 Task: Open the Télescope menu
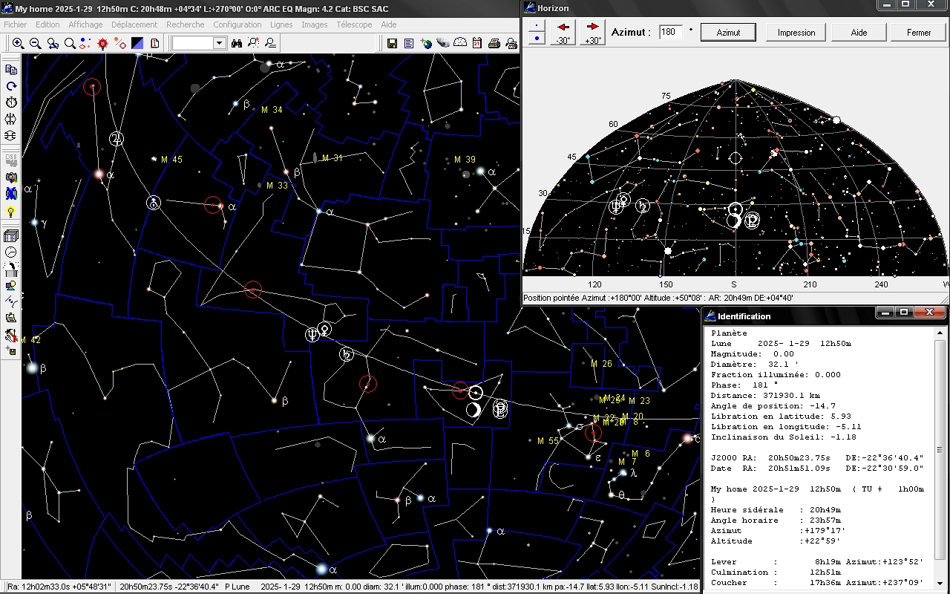pyautogui.click(x=354, y=25)
